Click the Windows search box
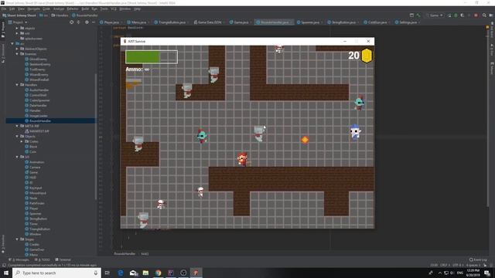 tap(56, 273)
